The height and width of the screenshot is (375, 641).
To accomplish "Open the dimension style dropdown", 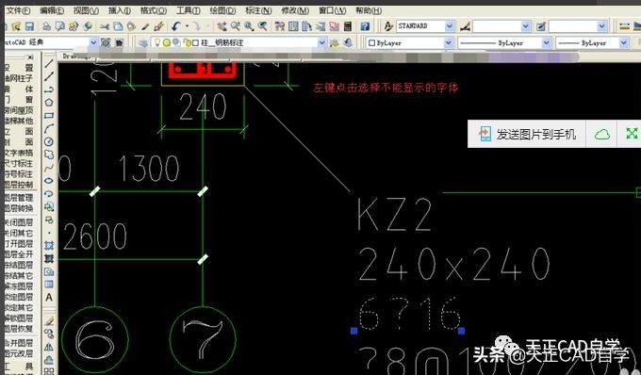I will (x=526, y=26).
